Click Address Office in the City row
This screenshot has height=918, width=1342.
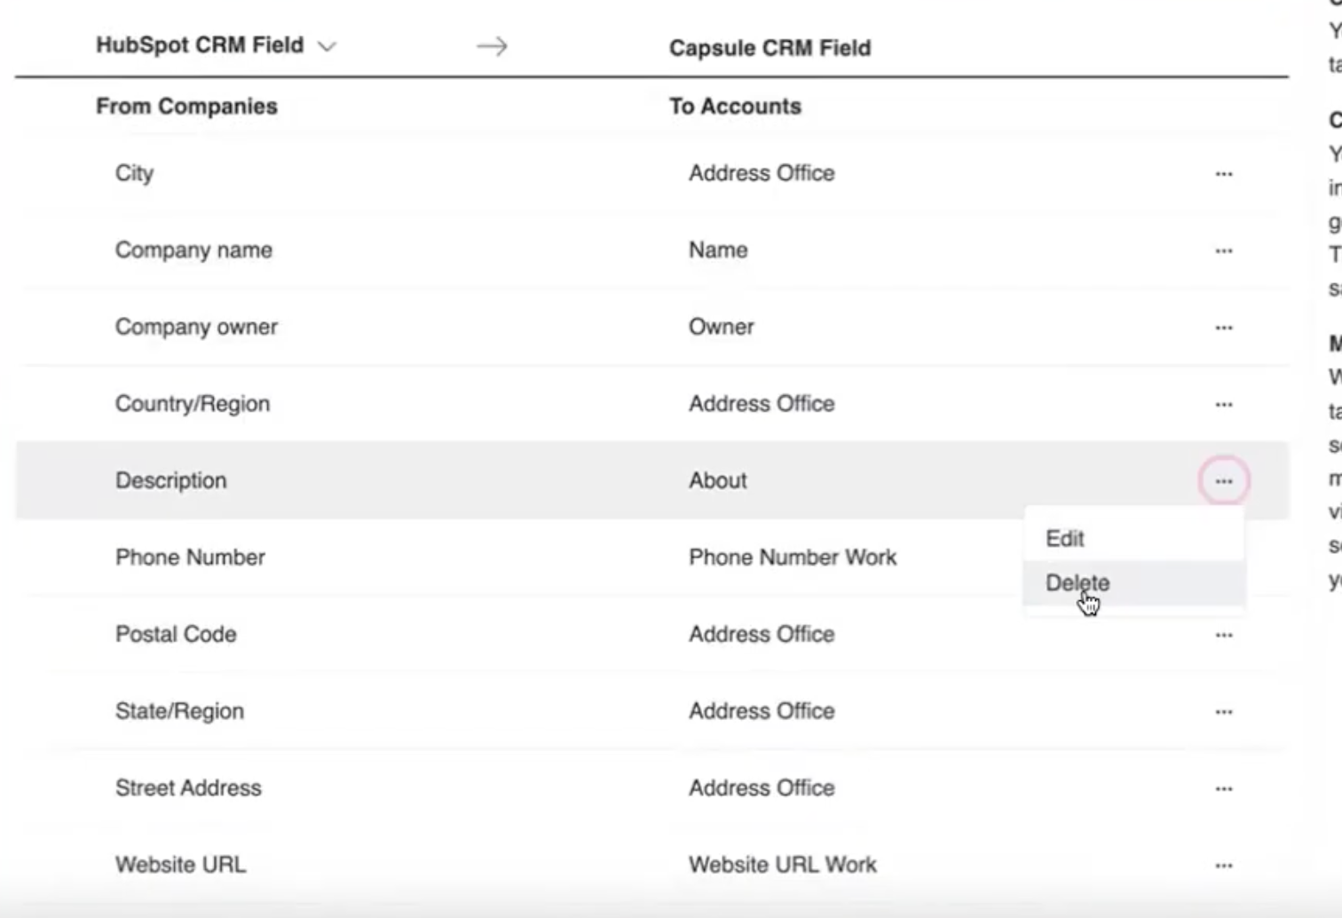[x=762, y=173]
